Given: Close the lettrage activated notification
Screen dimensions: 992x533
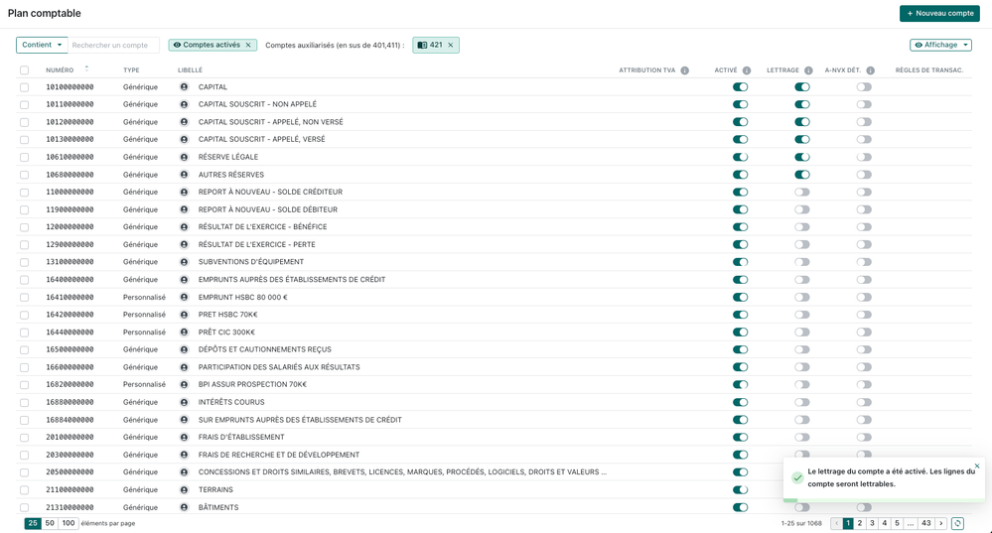Looking at the screenshot, I should coord(976,466).
